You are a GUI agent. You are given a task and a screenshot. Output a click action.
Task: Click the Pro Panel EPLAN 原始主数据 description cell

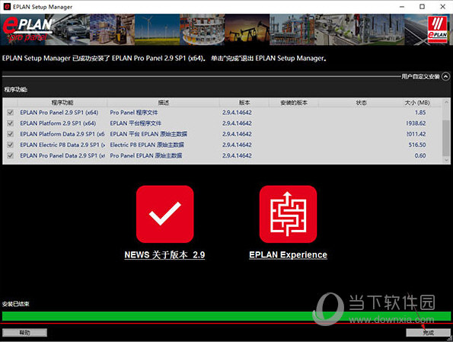click(146, 155)
